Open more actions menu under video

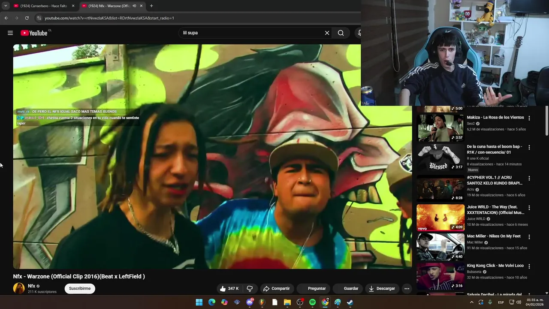(407, 288)
